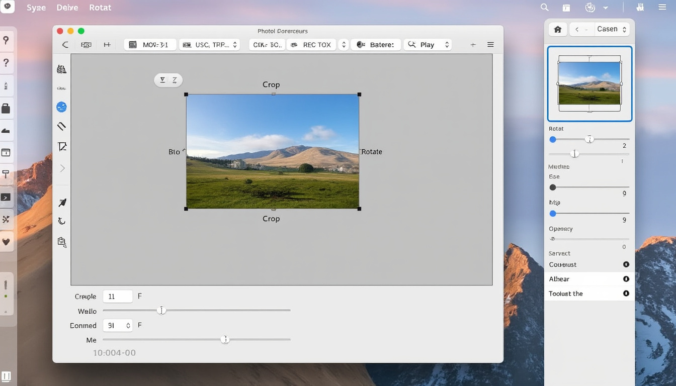Viewport: 676px width, 386px height.
Task: Open the stepper arrows after REC TOX
Action: coord(344,45)
